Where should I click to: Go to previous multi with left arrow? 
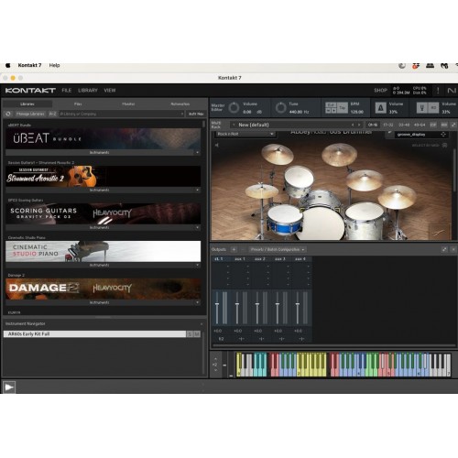coord(353,125)
